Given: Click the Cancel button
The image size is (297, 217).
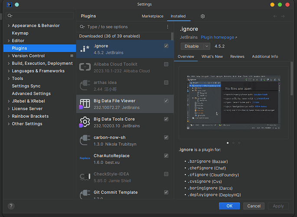Looking at the screenshot, I should (x=254, y=206).
